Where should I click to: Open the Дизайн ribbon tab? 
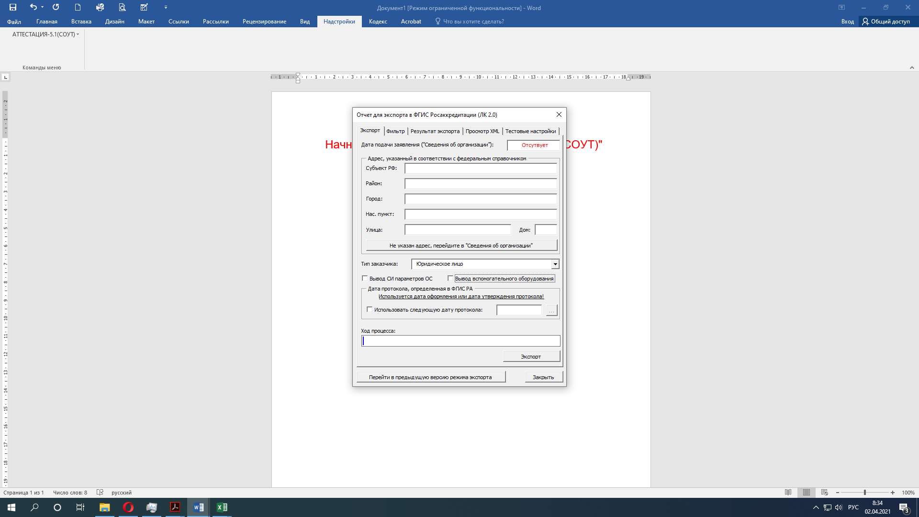[x=115, y=22]
